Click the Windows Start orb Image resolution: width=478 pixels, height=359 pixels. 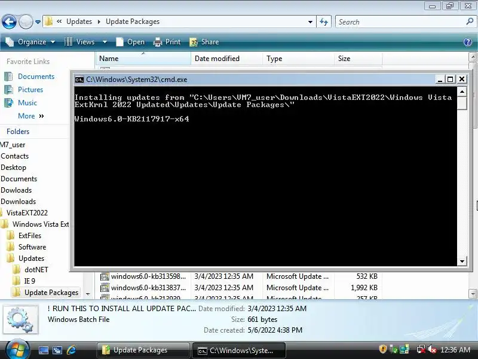tap(17, 350)
